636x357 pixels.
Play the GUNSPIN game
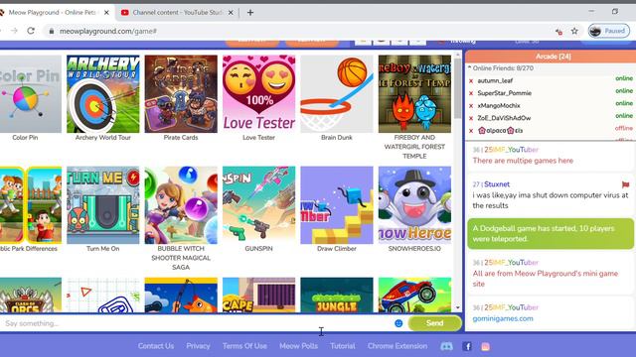click(x=258, y=205)
